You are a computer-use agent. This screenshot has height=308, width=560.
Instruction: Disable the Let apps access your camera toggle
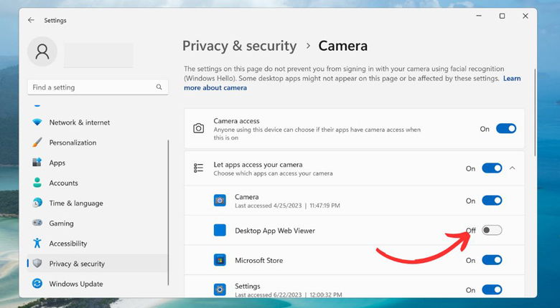click(x=492, y=168)
